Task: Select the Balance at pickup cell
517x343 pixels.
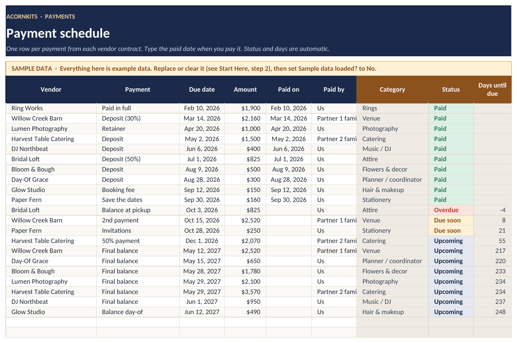Action: click(138, 210)
